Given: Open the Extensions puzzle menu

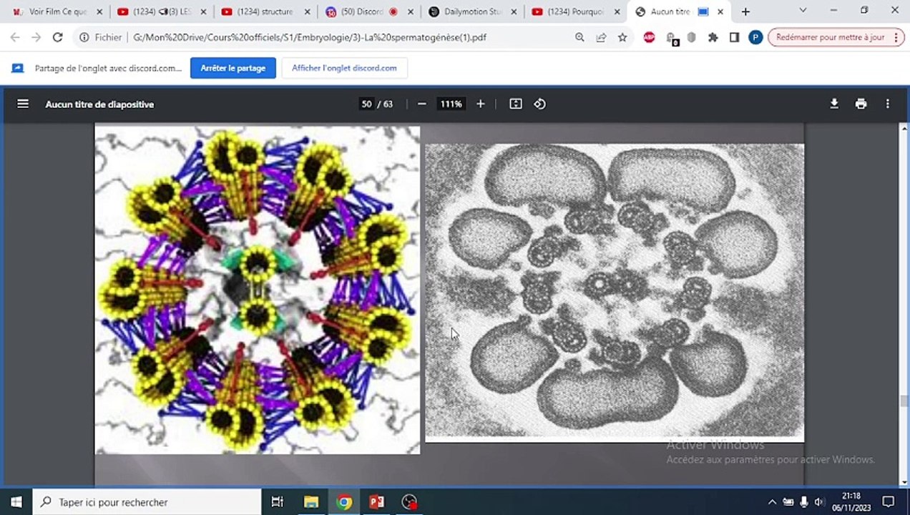Looking at the screenshot, I should (x=713, y=37).
